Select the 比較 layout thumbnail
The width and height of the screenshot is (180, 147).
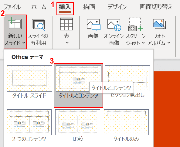coord(78,122)
